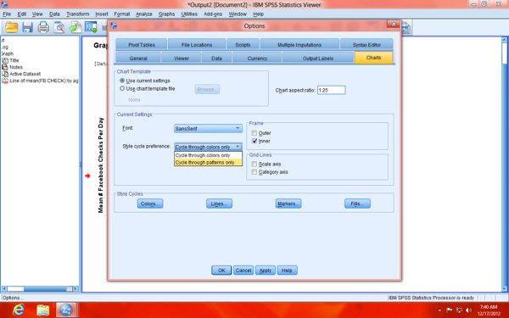
Task: Open the Analyze menu
Action: (x=144, y=14)
